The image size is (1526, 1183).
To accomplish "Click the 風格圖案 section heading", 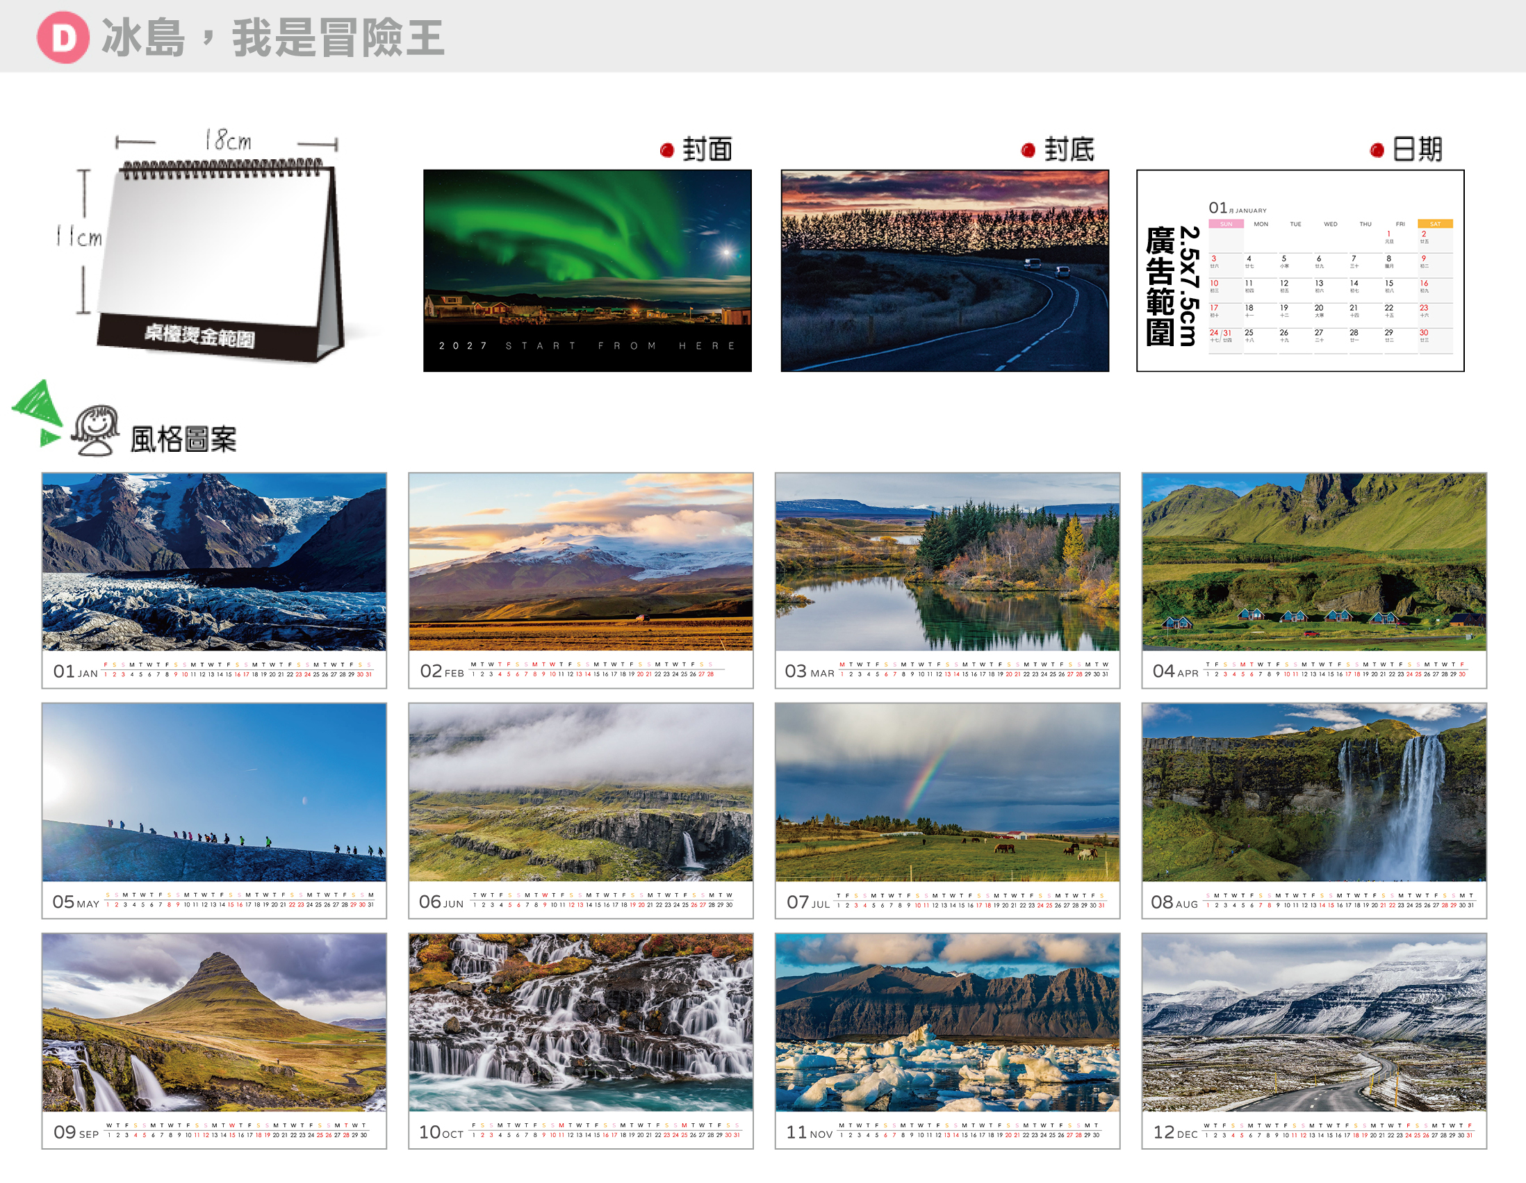I will (183, 439).
